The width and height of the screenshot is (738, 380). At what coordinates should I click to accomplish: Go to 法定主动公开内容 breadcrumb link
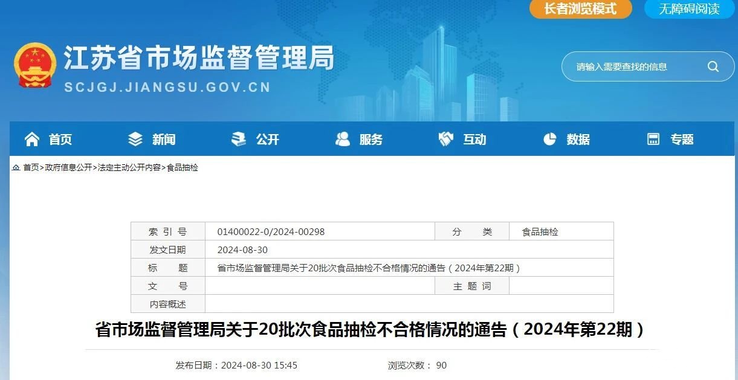[129, 167]
